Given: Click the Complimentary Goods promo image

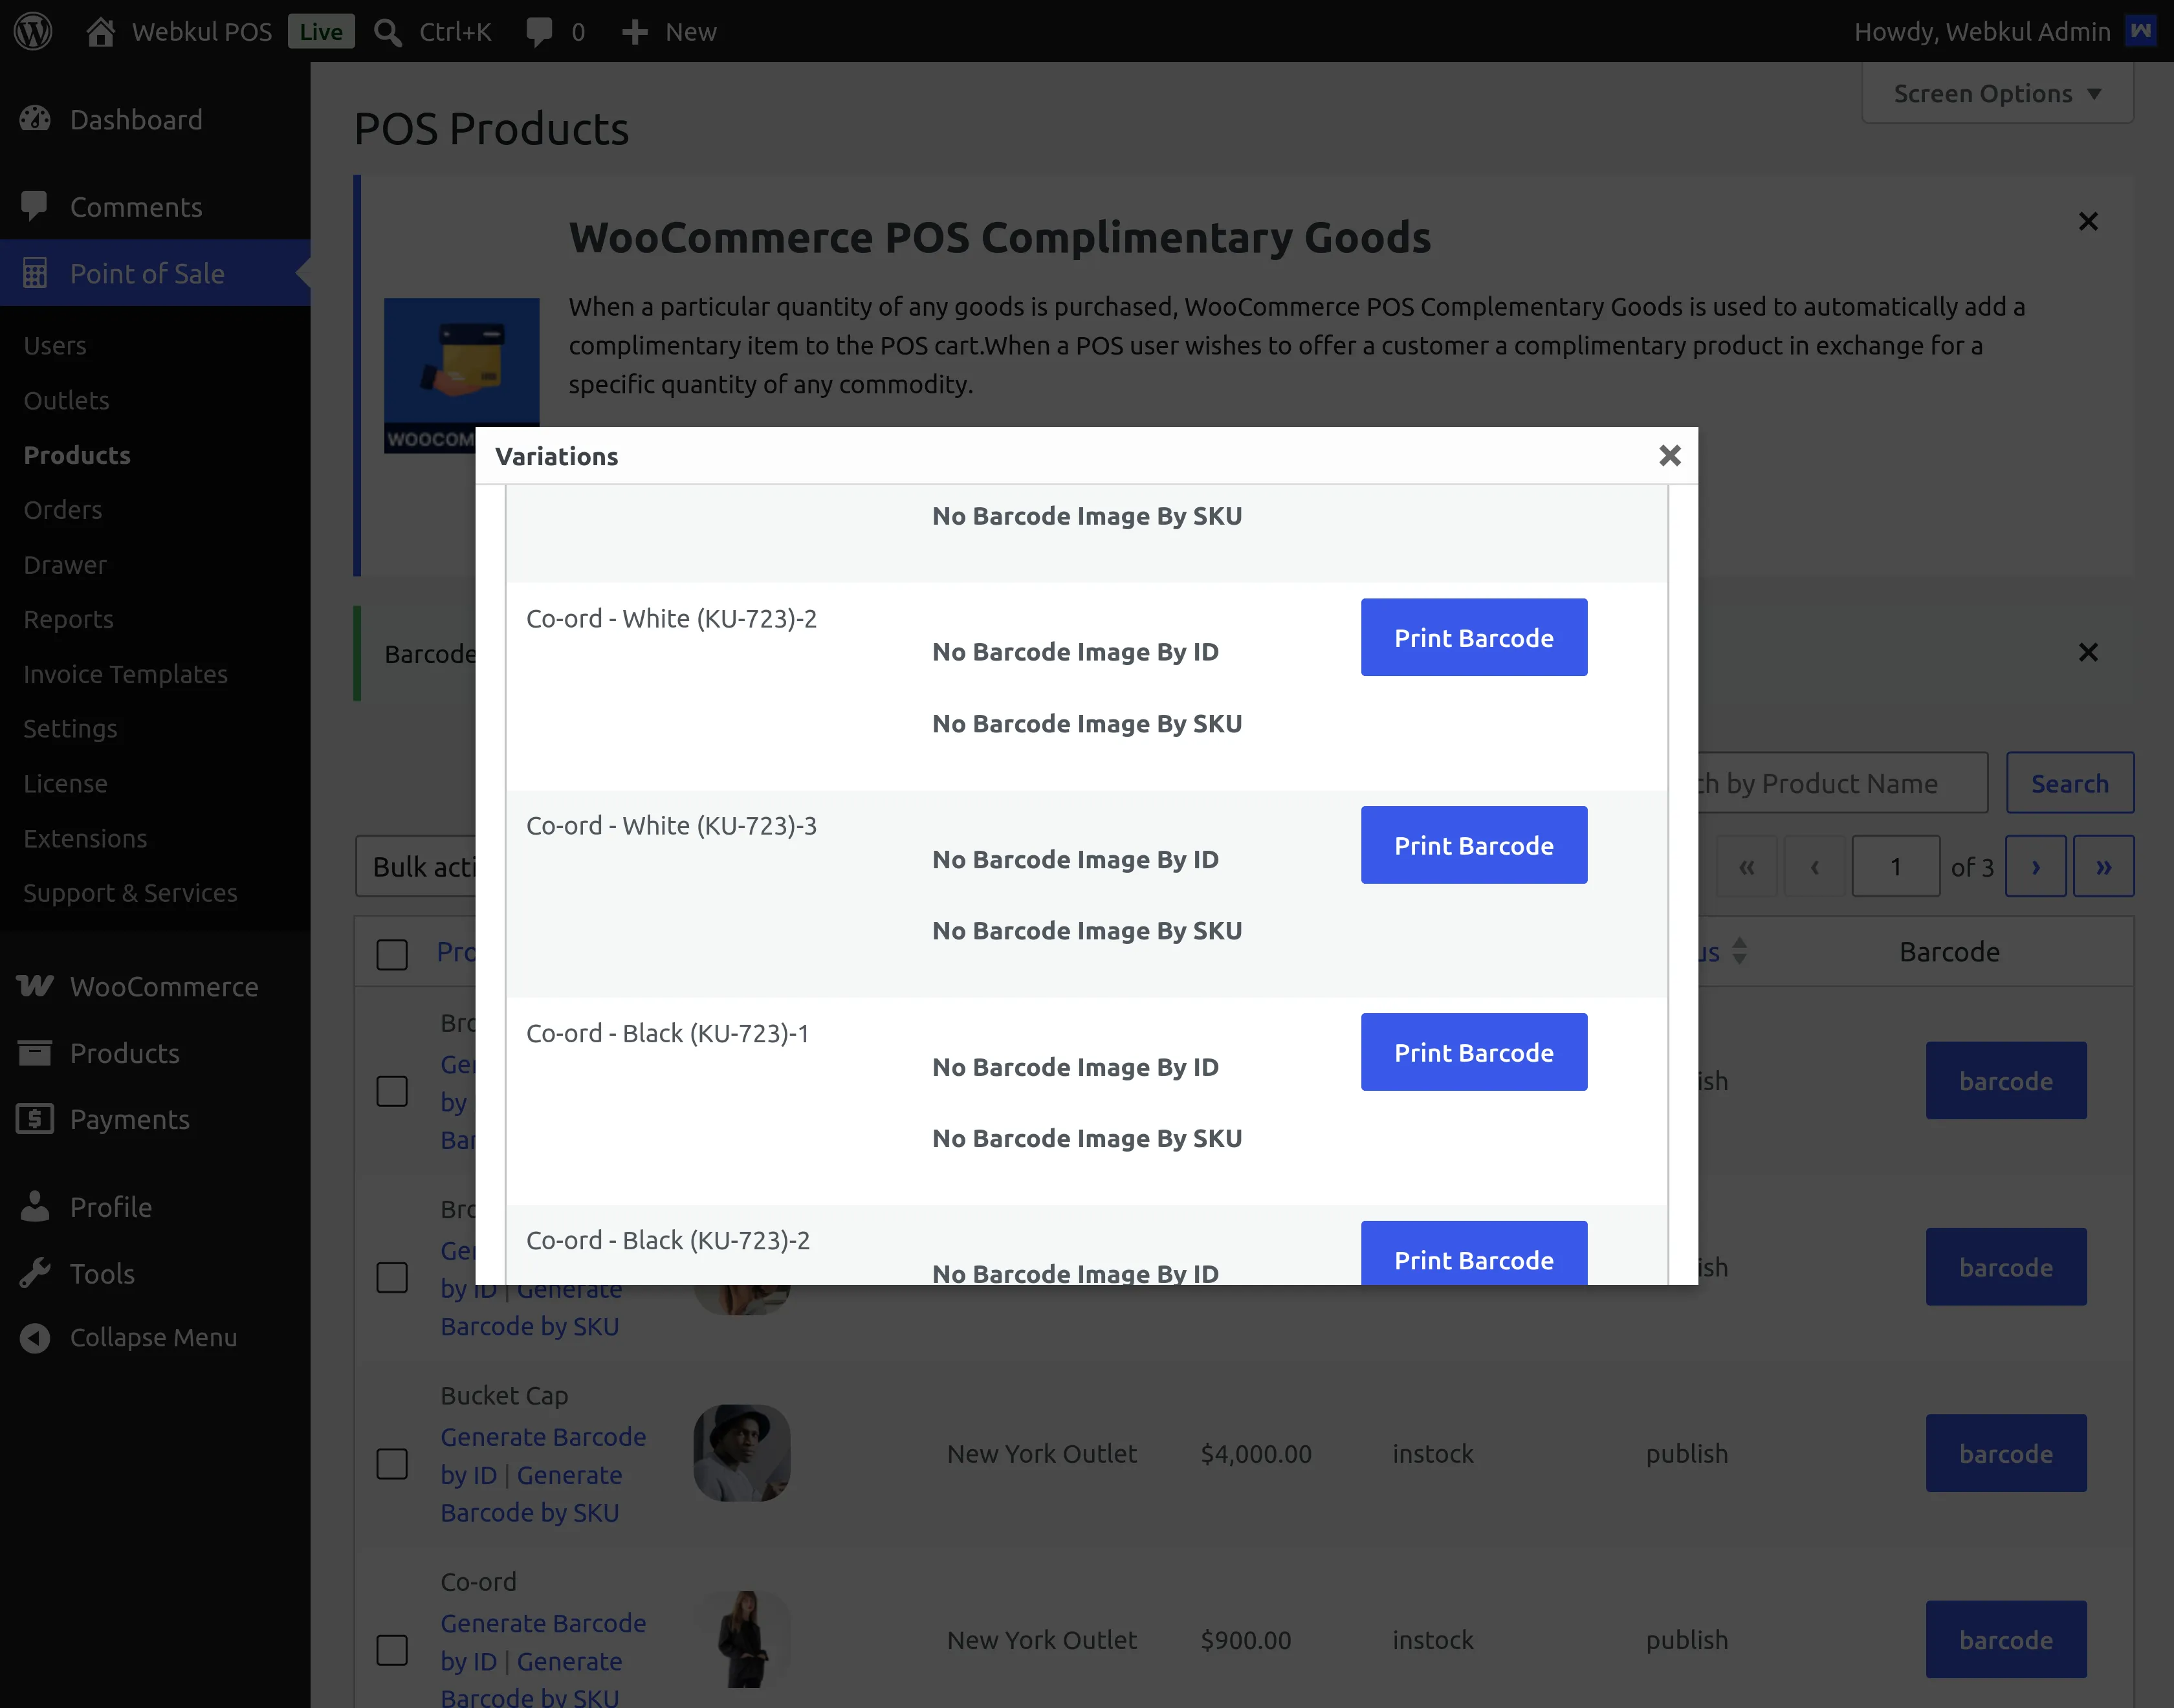Looking at the screenshot, I should (461, 375).
